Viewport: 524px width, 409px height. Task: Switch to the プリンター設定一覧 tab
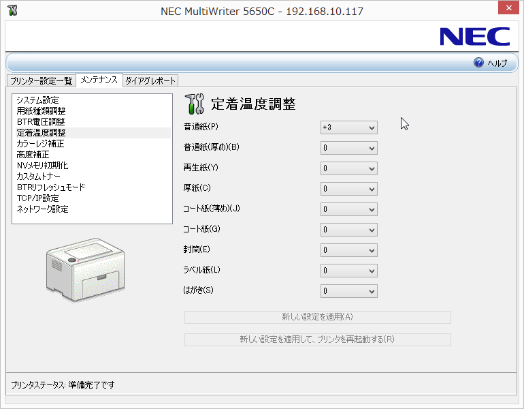point(41,80)
